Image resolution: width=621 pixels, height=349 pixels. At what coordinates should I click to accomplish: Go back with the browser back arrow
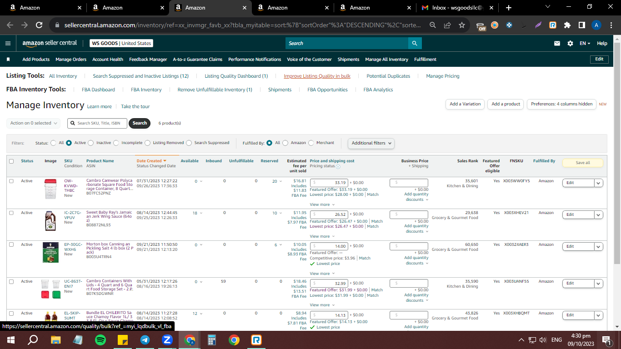pos(10,25)
